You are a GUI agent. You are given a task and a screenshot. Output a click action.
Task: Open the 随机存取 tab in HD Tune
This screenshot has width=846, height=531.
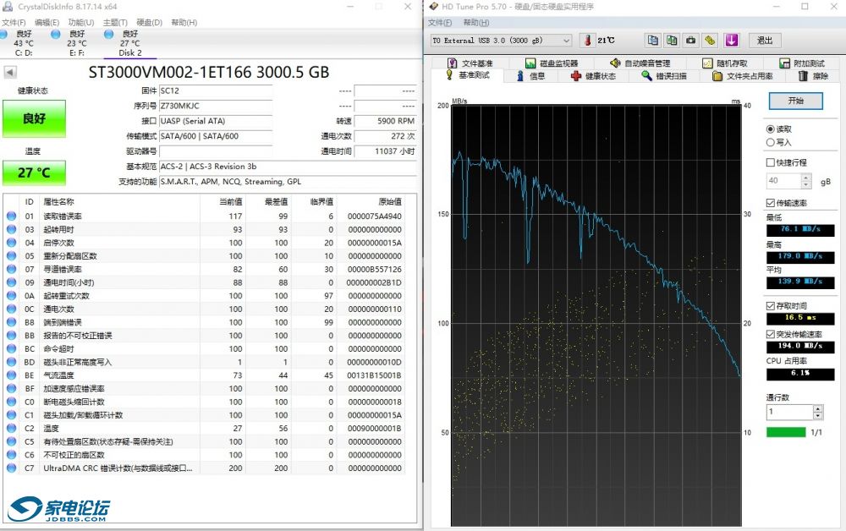tap(725, 63)
